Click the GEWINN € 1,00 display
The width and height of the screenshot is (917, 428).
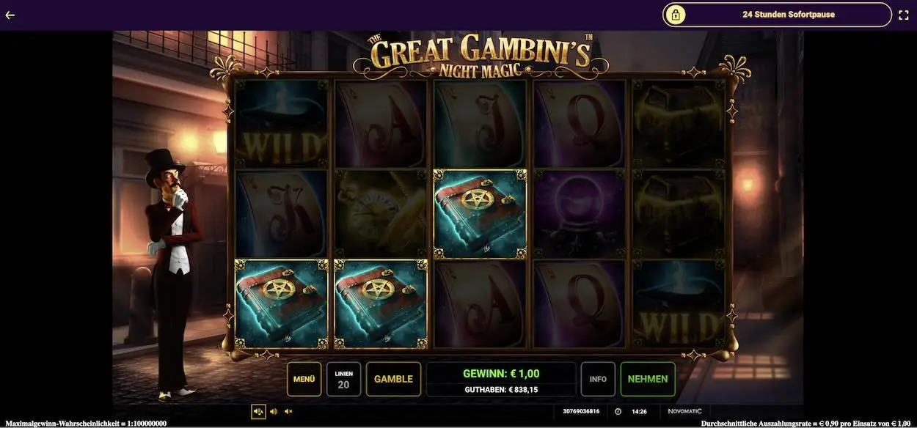pyautogui.click(x=501, y=373)
